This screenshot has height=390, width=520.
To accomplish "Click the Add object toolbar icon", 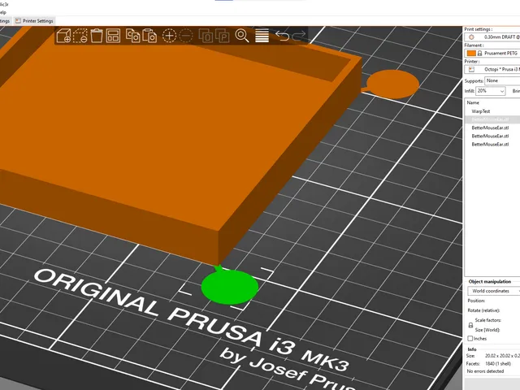I will 63,36.
